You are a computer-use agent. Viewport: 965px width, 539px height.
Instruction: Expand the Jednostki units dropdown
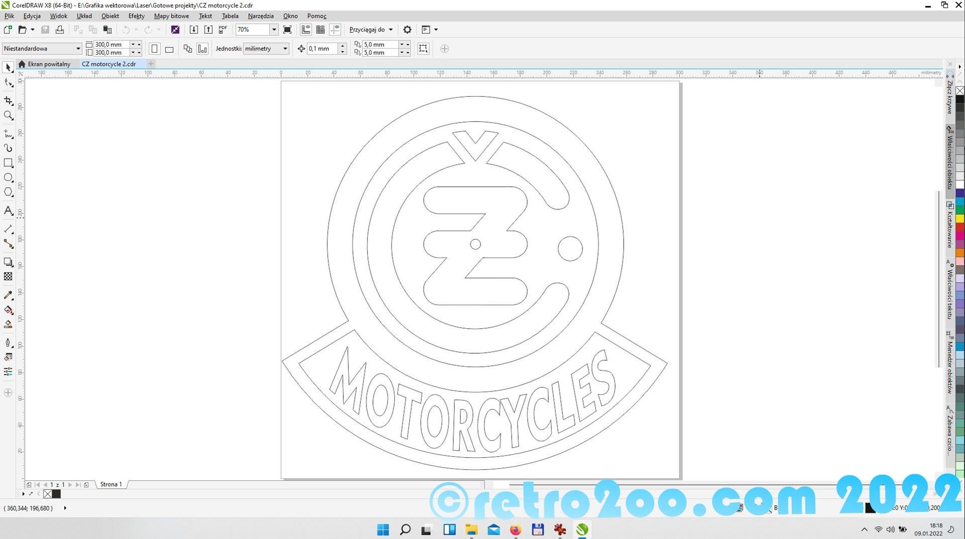click(x=285, y=49)
